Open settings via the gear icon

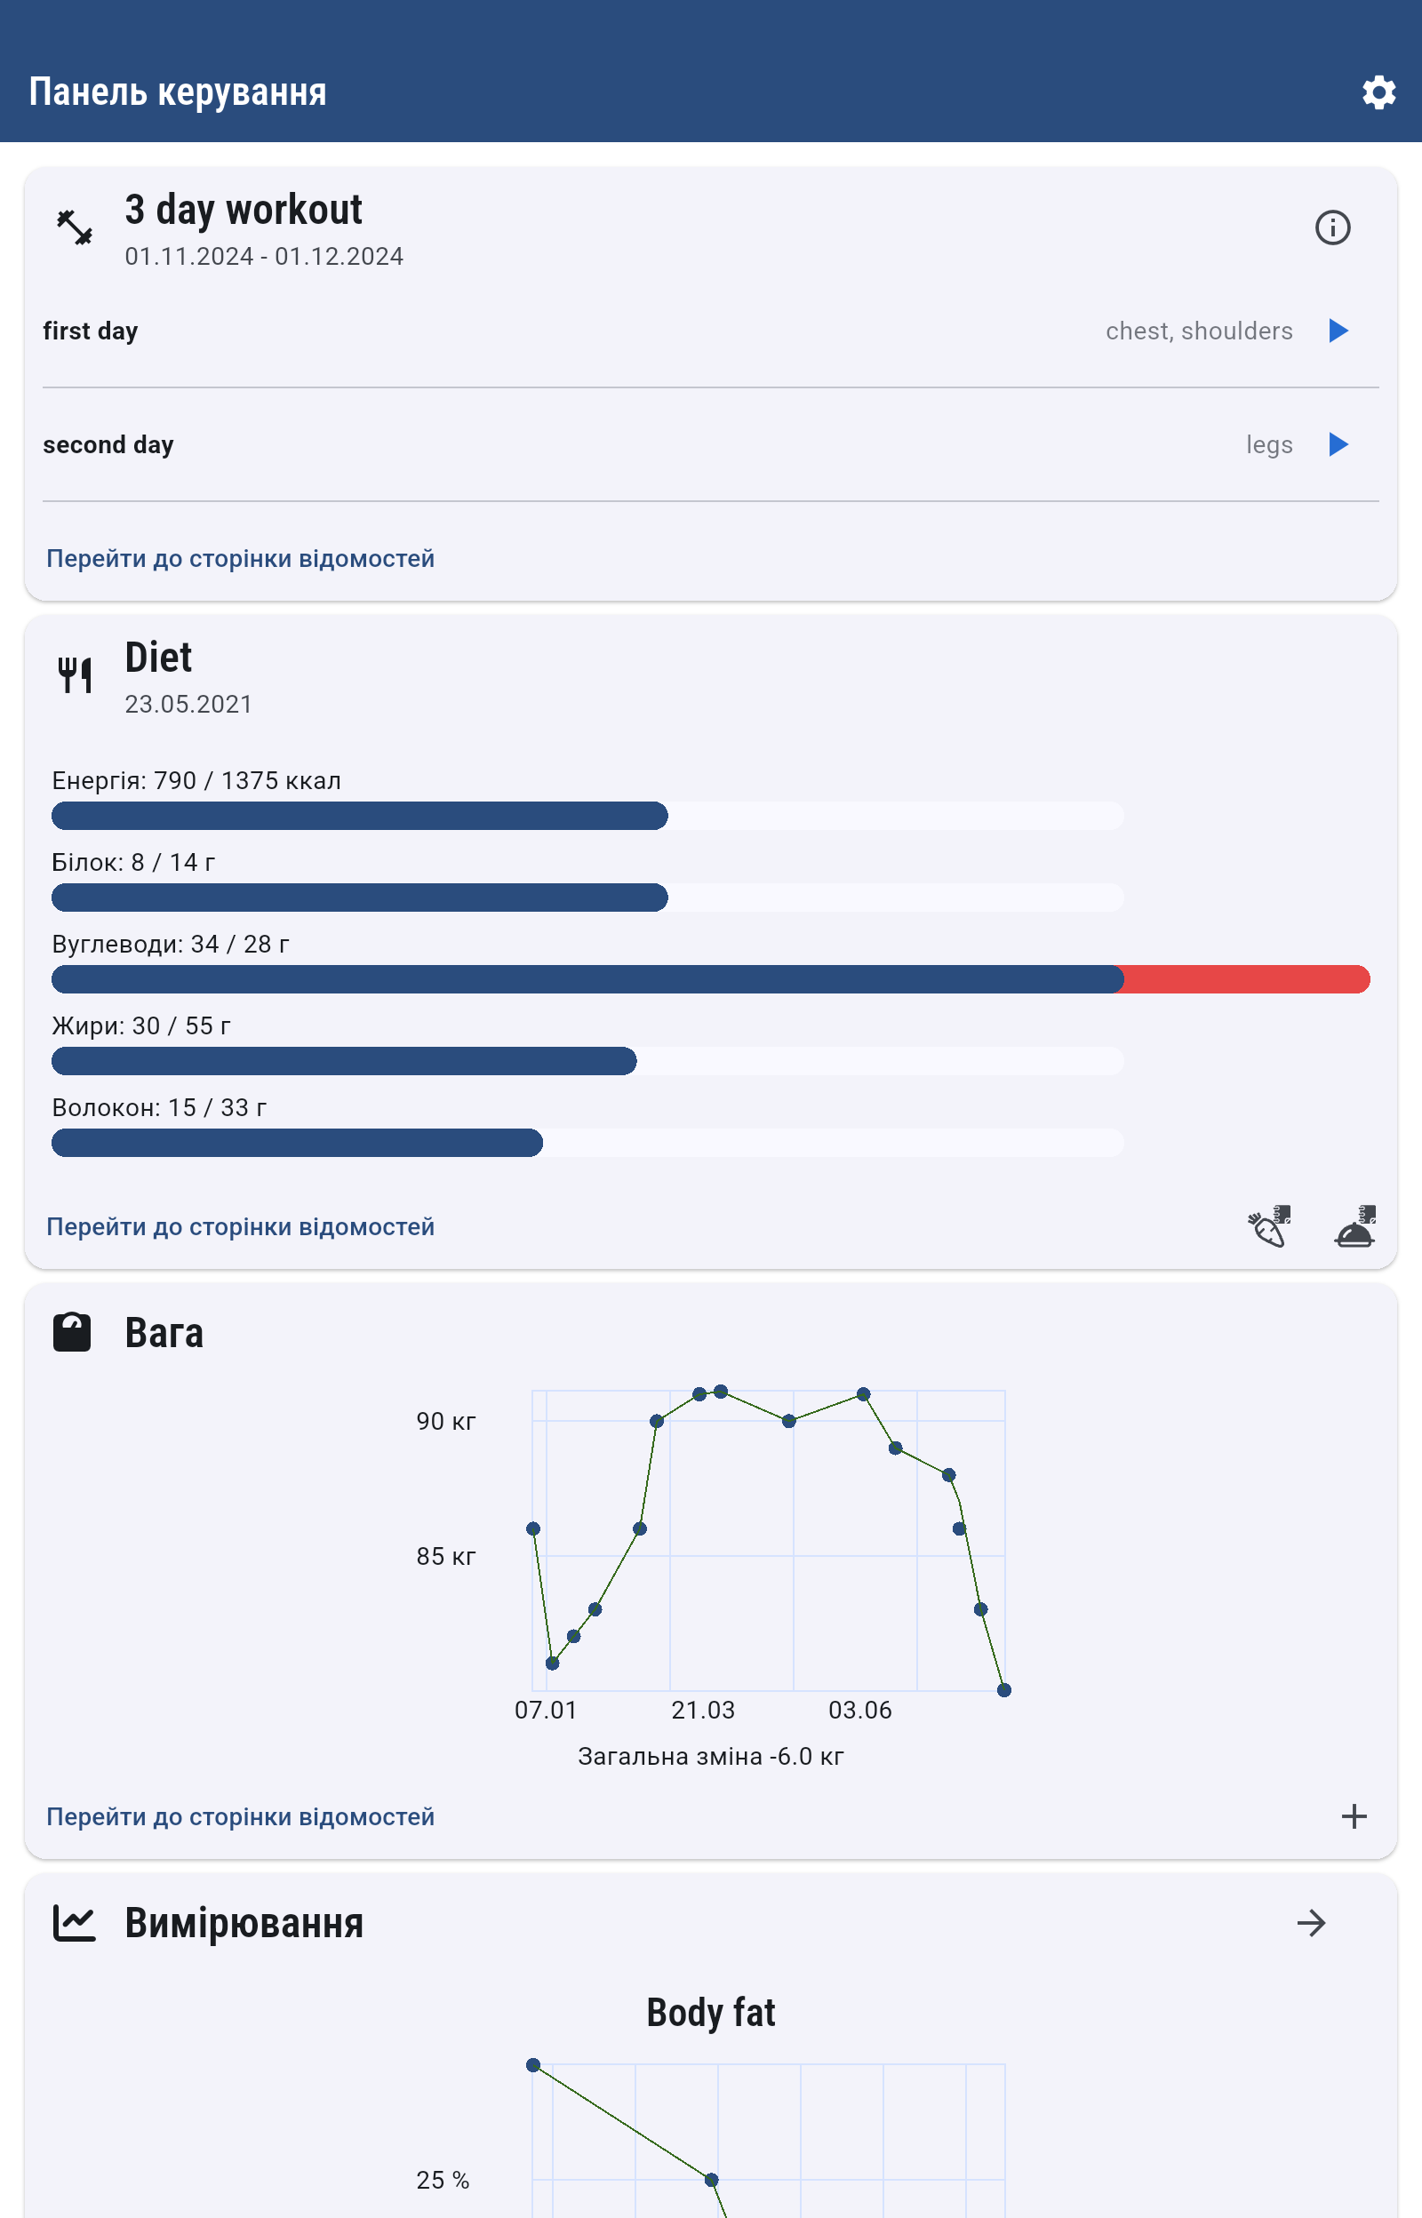click(1378, 92)
